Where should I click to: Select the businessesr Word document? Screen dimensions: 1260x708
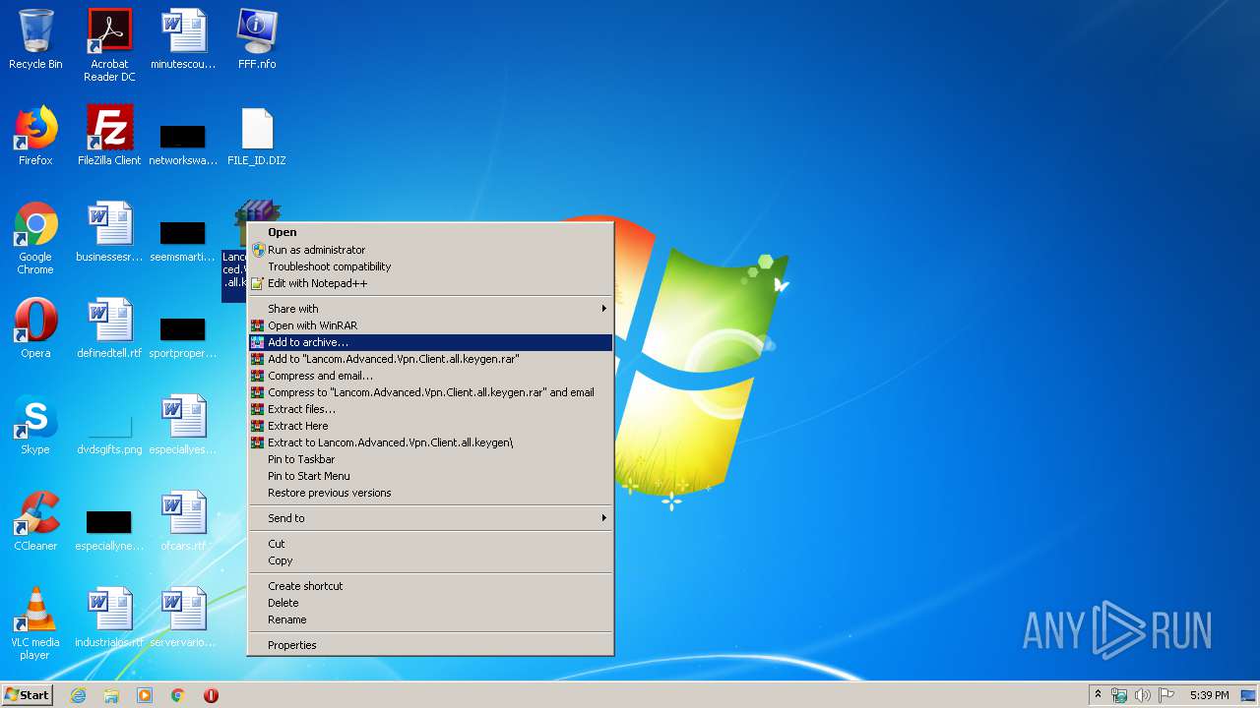(x=109, y=232)
